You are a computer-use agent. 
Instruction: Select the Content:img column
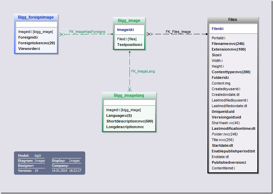pyautogui.click(x=221, y=83)
